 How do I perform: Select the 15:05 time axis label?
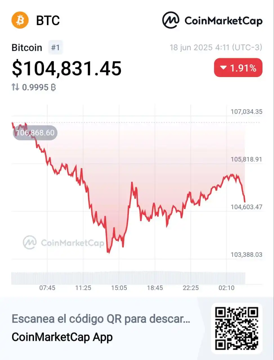(119, 288)
